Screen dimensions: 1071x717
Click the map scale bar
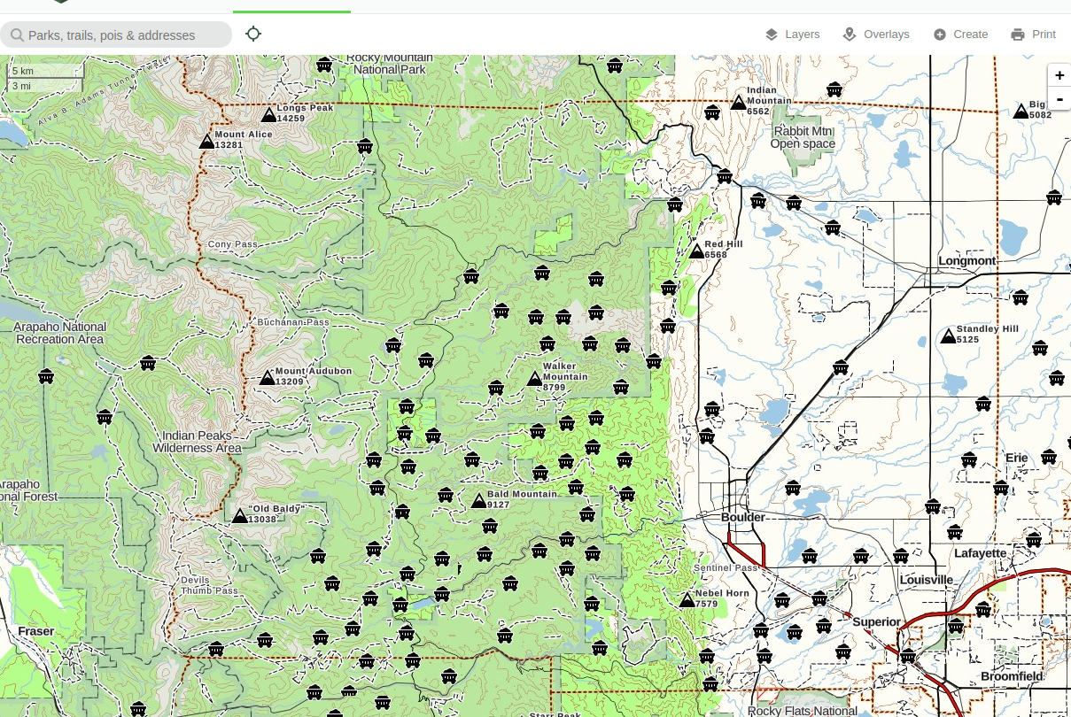(44, 78)
